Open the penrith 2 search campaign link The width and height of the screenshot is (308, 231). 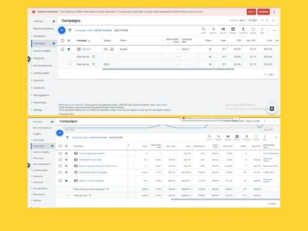91,181
